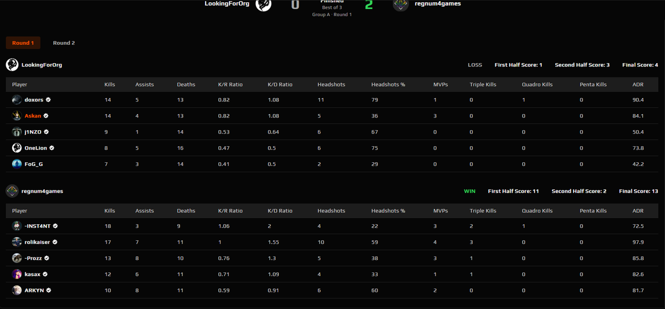Click verified badge next to -Prozz

[47, 258]
